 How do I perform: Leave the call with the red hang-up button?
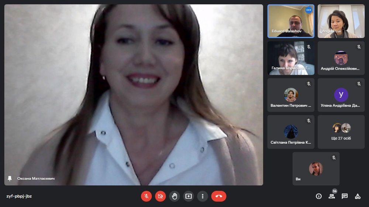coord(218,196)
